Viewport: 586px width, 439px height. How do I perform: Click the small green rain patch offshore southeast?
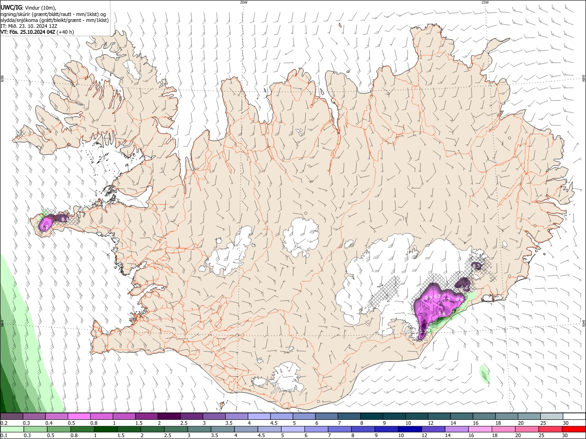click(x=484, y=375)
